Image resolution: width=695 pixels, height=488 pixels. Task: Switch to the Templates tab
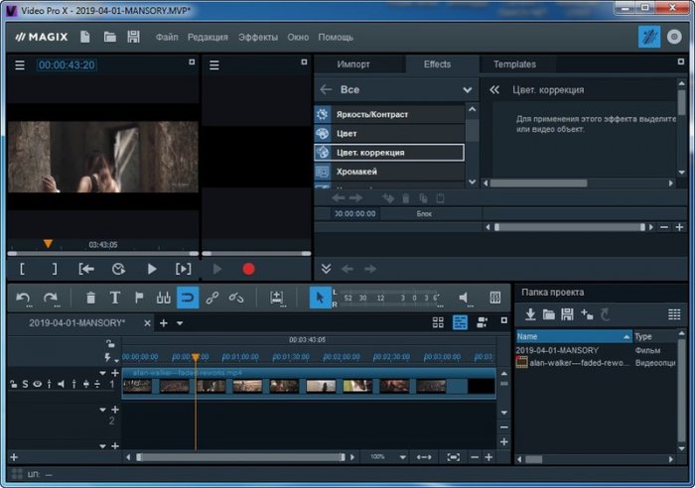pyautogui.click(x=514, y=64)
